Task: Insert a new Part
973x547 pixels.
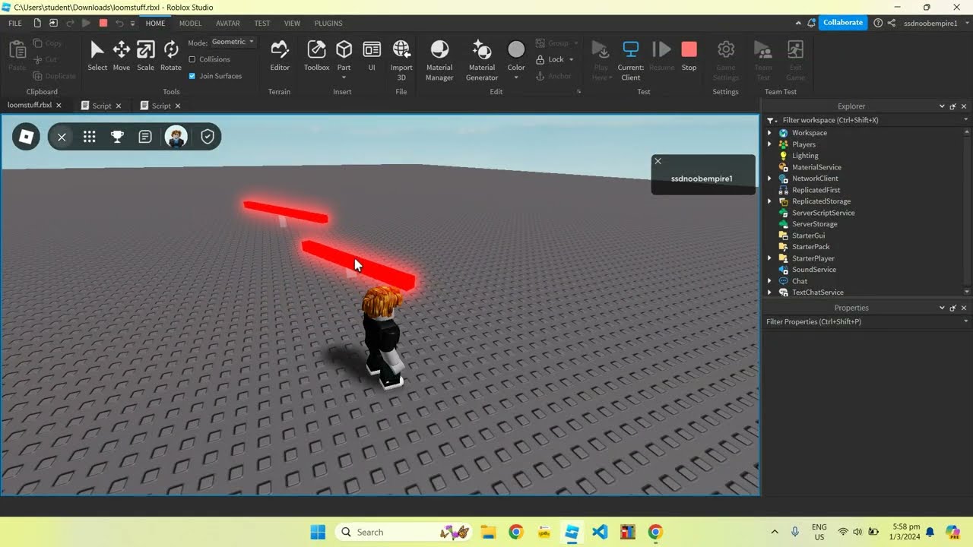Action: click(344, 50)
